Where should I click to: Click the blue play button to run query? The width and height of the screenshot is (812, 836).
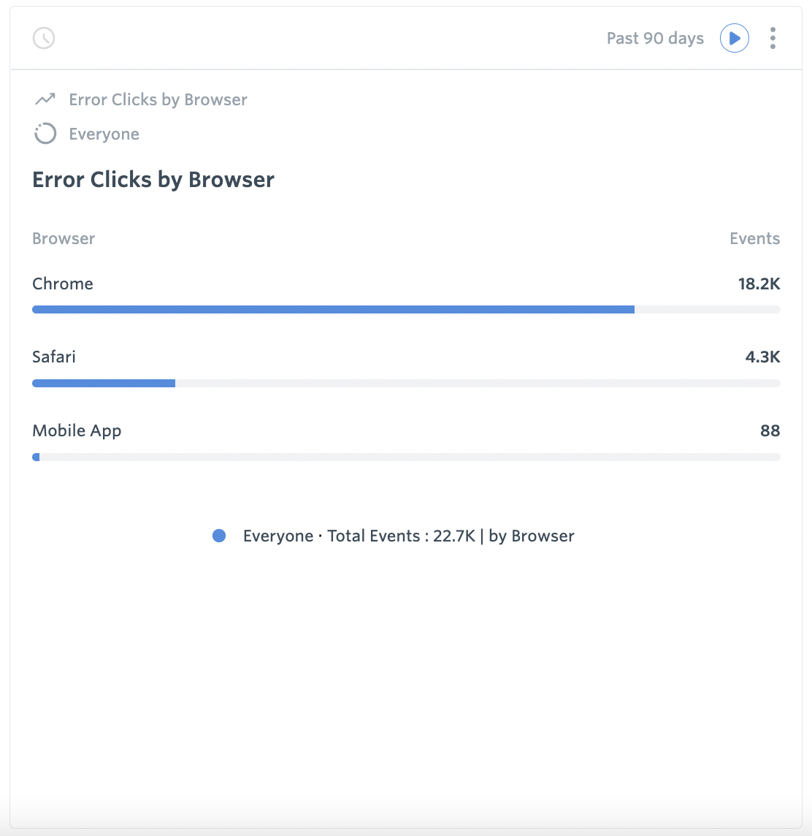point(734,38)
